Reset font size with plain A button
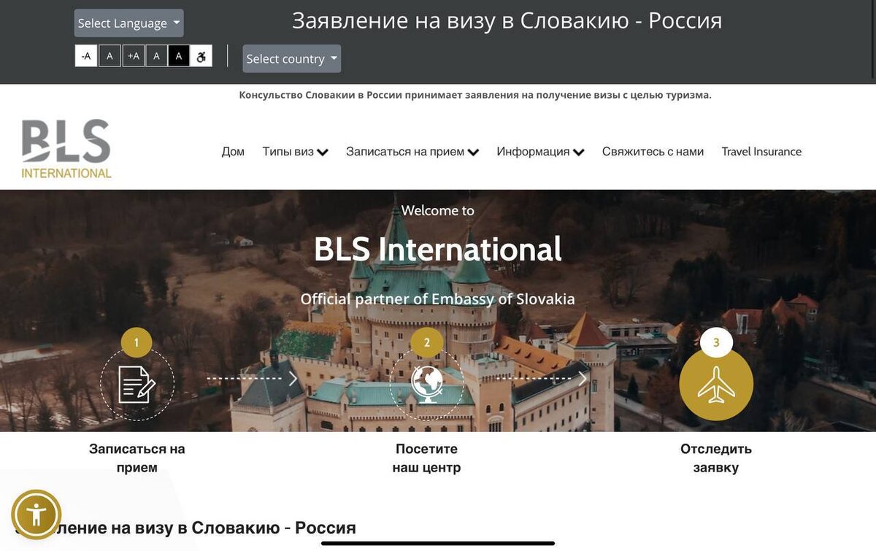Image resolution: width=876 pixels, height=551 pixels. 109,55
